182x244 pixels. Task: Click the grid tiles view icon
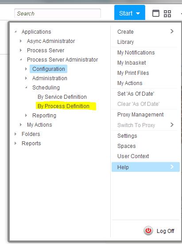pyautogui.click(x=167, y=14)
